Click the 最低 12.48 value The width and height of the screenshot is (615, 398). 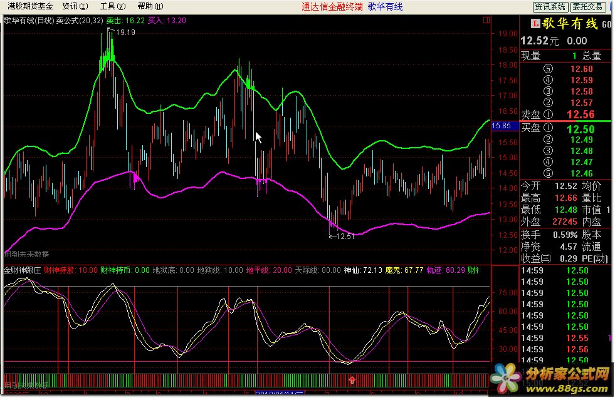pos(566,210)
